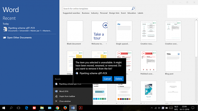The width and height of the screenshot is (198, 111).
Task: Select the Blank document template
Action: coord(75,31)
